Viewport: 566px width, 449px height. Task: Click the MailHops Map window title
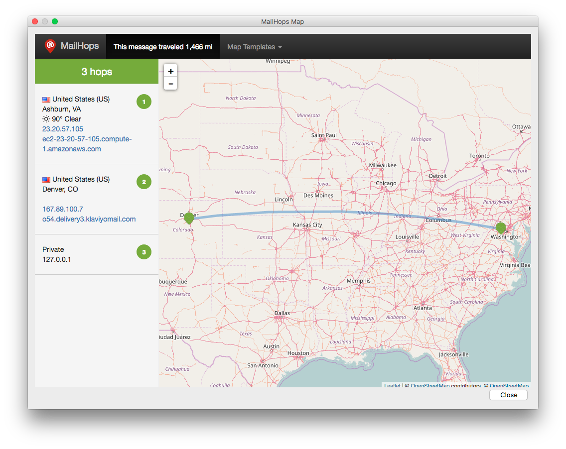[283, 21]
